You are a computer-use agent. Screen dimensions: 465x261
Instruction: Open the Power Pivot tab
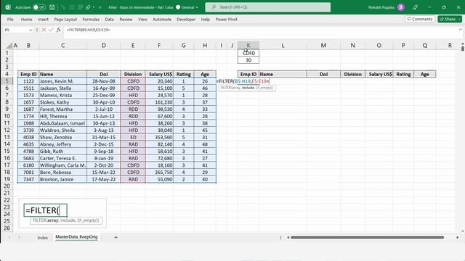pyautogui.click(x=226, y=20)
